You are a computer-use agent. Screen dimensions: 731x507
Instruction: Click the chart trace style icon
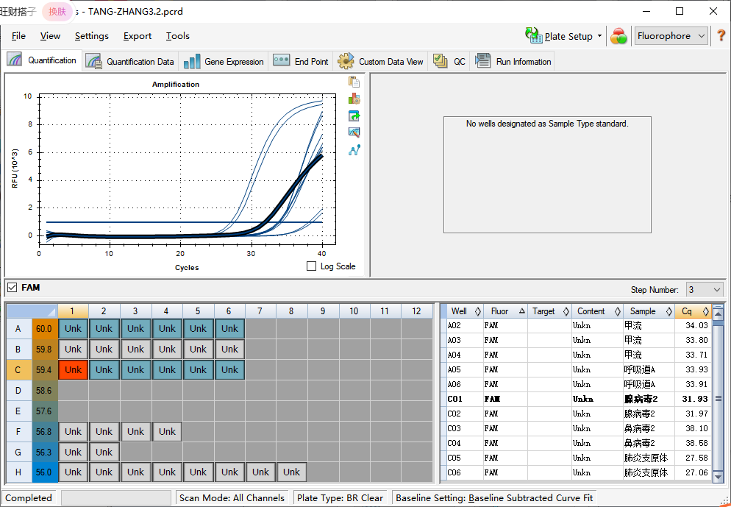[x=354, y=99]
